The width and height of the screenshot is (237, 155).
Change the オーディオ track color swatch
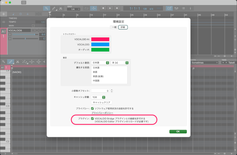(100, 50)
